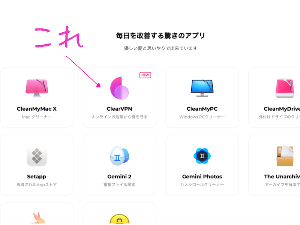
Task: Open the Setapp diamond grid icon
Action: tap(37, 156)
